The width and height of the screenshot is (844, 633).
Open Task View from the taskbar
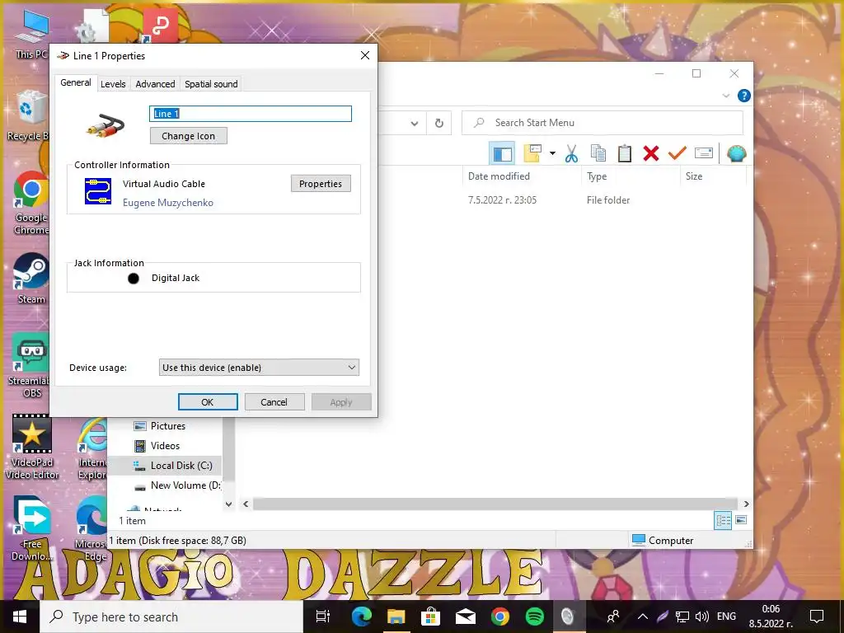323,617
